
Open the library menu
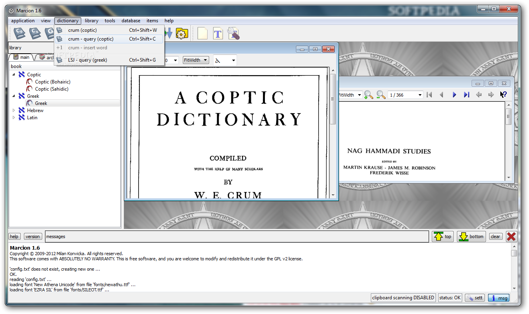coord(92,21)
